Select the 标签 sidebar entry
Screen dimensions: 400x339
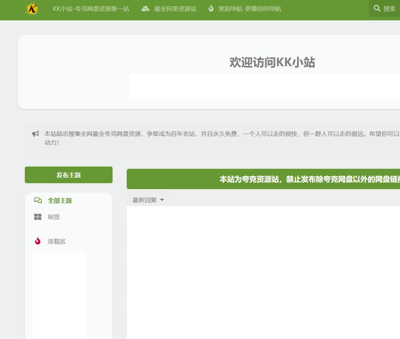[54, 217]
